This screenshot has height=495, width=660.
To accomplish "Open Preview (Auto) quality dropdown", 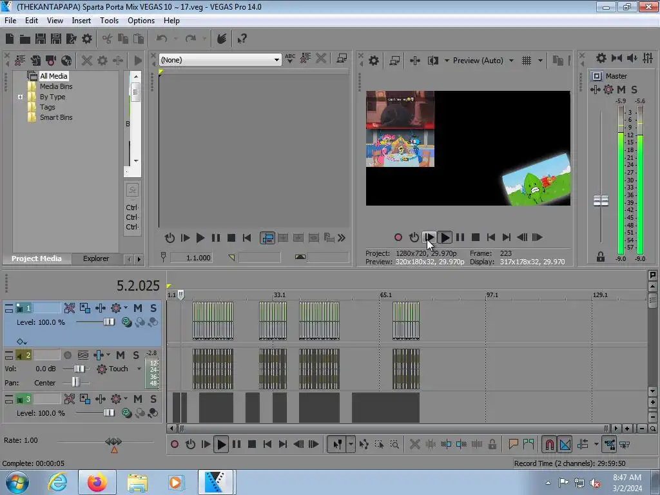I will [x=511, y=61].
